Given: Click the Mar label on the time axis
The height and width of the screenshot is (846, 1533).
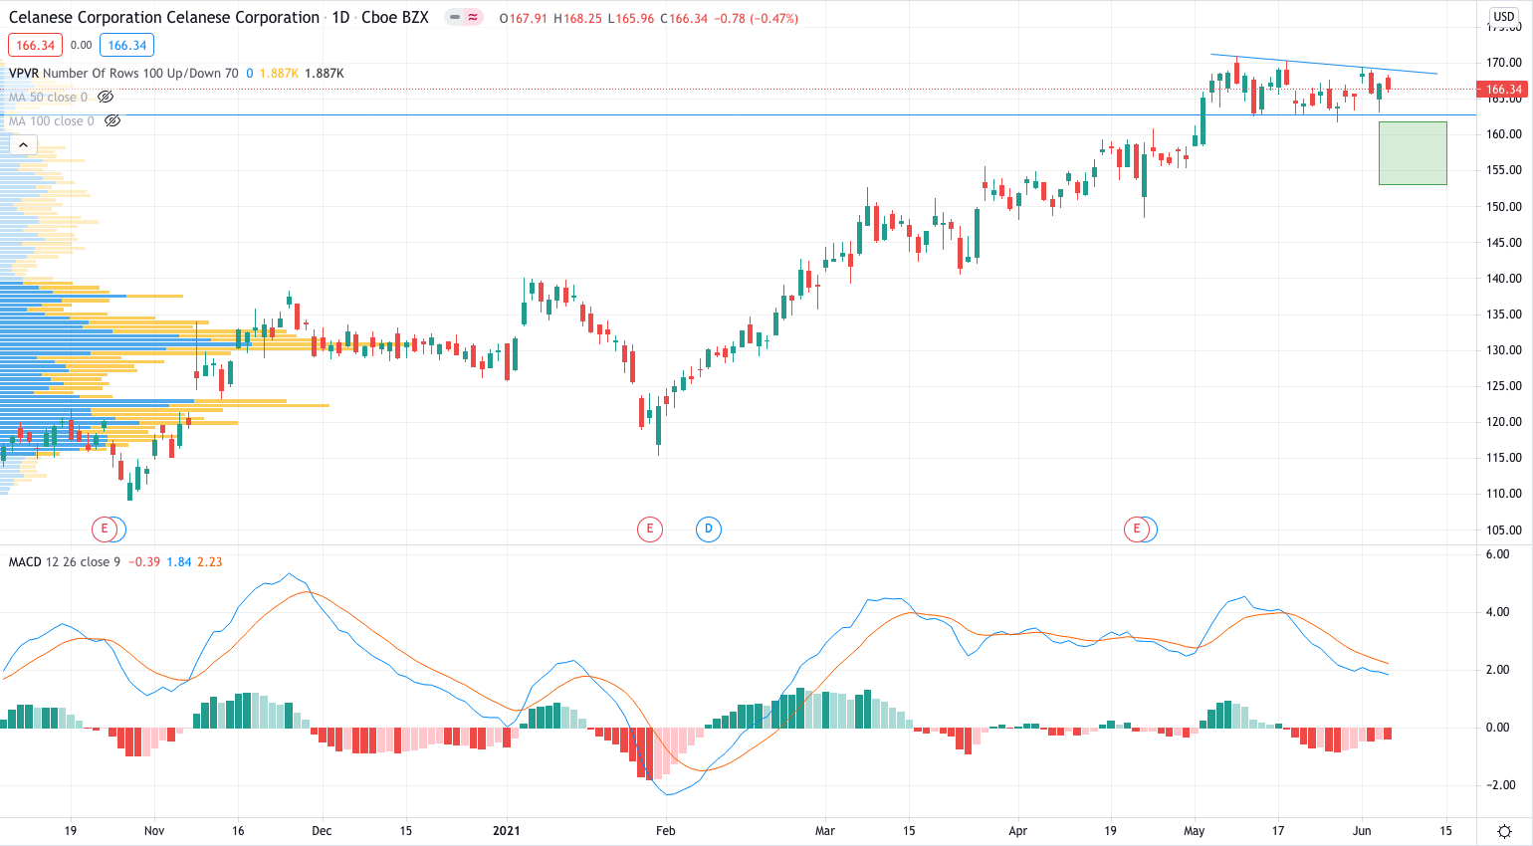Looking at the screenshot, I should 825,830.
